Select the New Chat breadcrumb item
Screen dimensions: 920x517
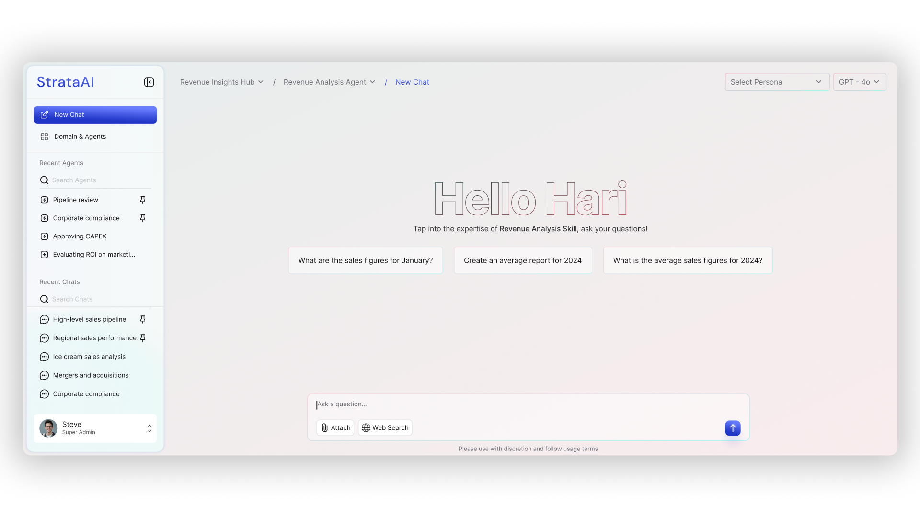412,82
